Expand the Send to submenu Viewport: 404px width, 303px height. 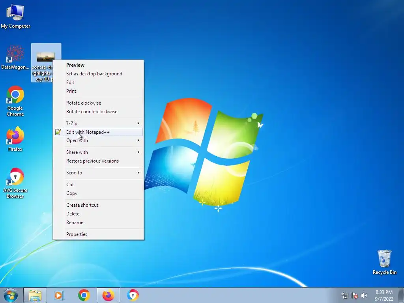pyautogui.click(x=98, y=173)
